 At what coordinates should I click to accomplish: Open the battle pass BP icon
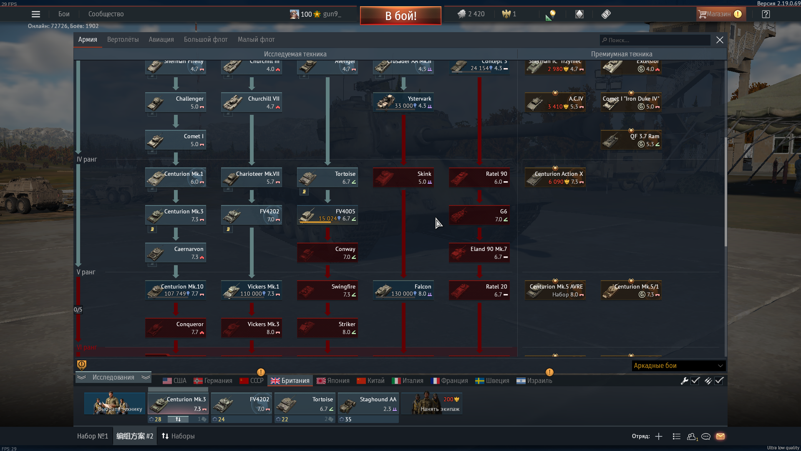click(x=606, y=14)
